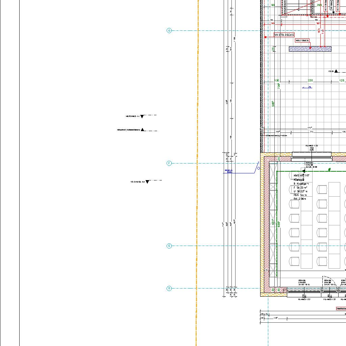Screen dimensions: 346x346
Task: Select the green 130 dimension value
Action: [x=277, y=80]
